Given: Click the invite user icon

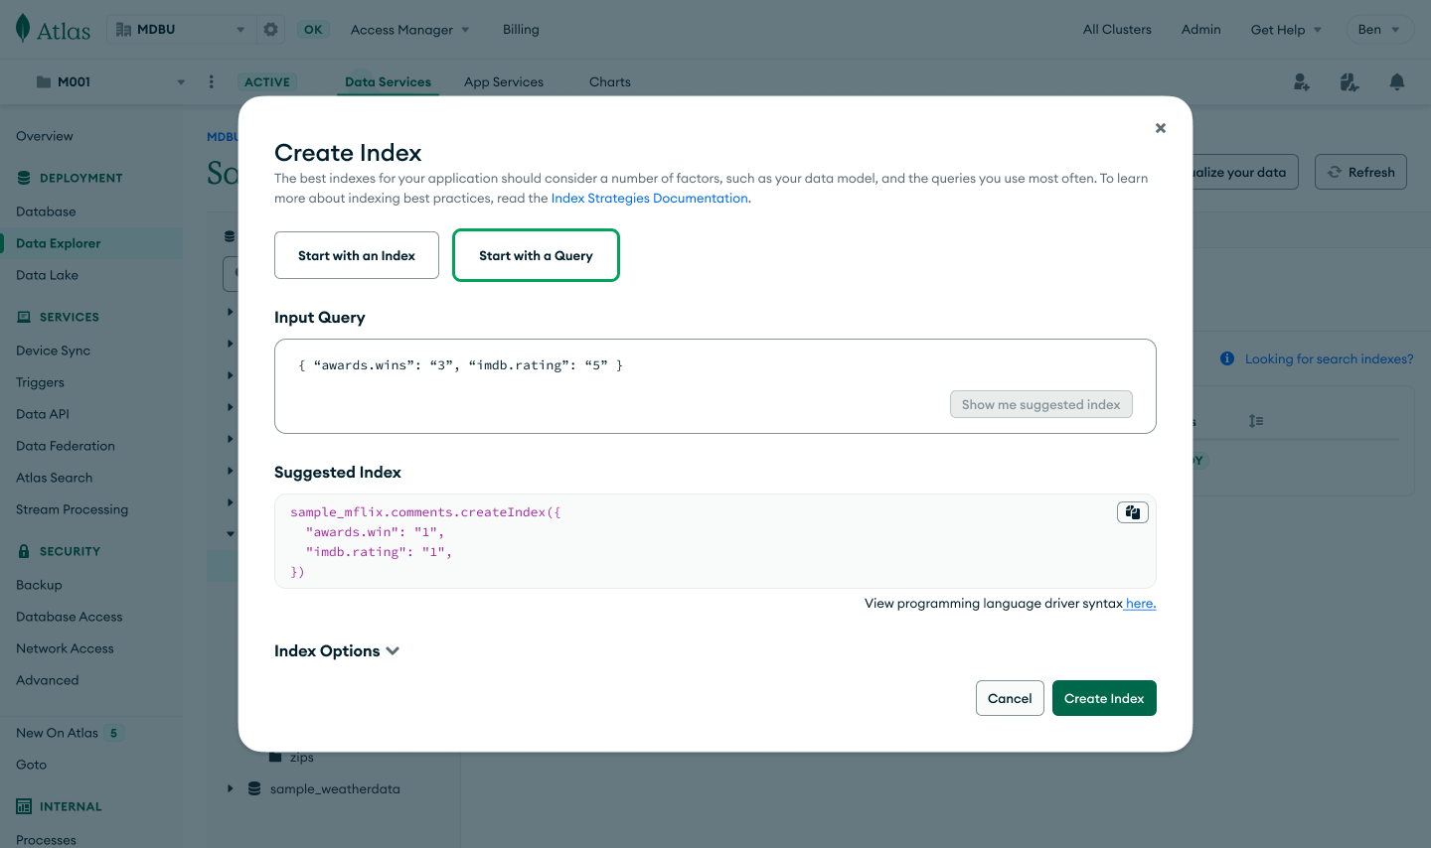Looking at the screenshot, I should pyautogui.click(x=1302, y=82).
